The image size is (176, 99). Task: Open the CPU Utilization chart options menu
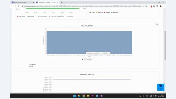pos(157,24)
